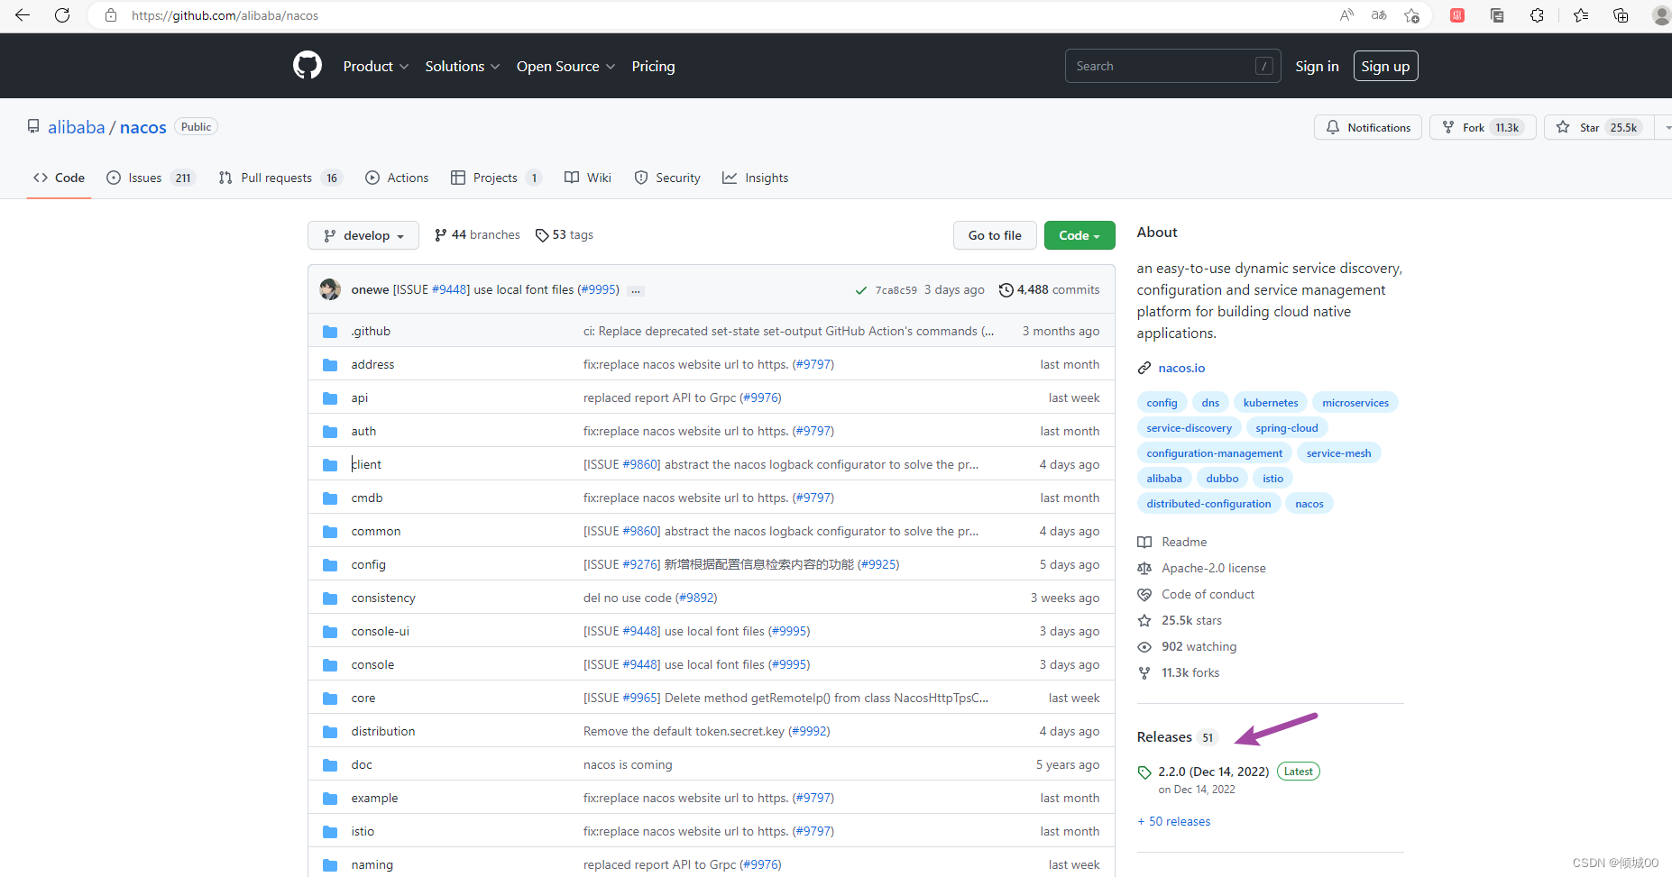The height and width of the screenshot is (877, 1672).
Task: Open the green Code dropdown
Action: [x=1079, y=235]
